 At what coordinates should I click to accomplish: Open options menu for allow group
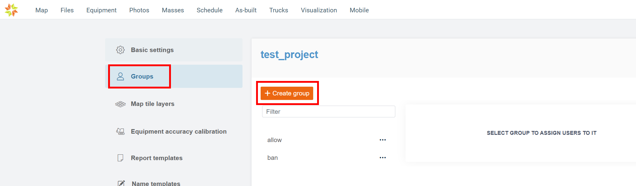point(383,140)
